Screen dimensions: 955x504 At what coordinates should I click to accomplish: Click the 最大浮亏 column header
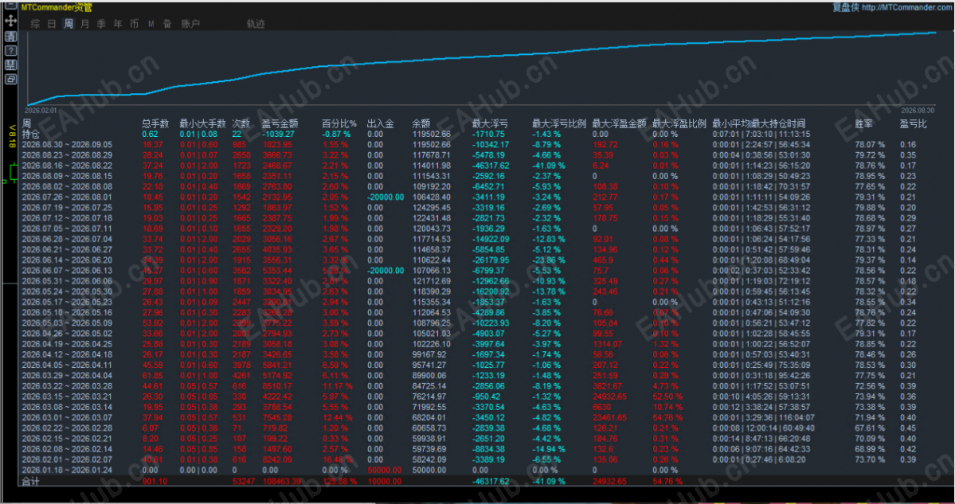(x=490, y=123)
